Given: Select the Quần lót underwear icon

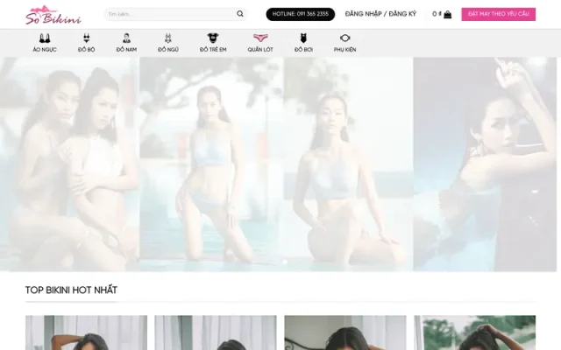Looking at the screenshot, I should pos(260,38).
